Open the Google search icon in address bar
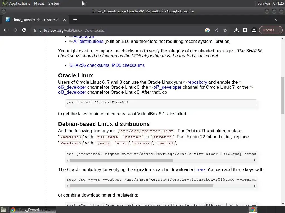The height and width of the screenshot is (213, 285). (x=207, y=30)
